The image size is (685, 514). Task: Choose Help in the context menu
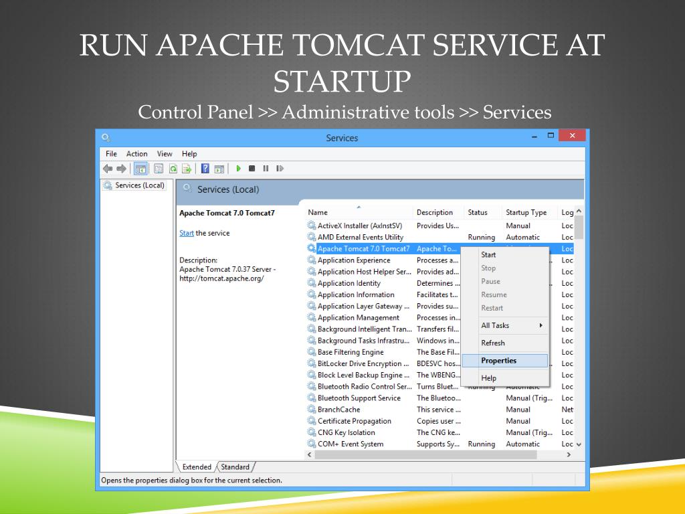click(x=505, y=378)
